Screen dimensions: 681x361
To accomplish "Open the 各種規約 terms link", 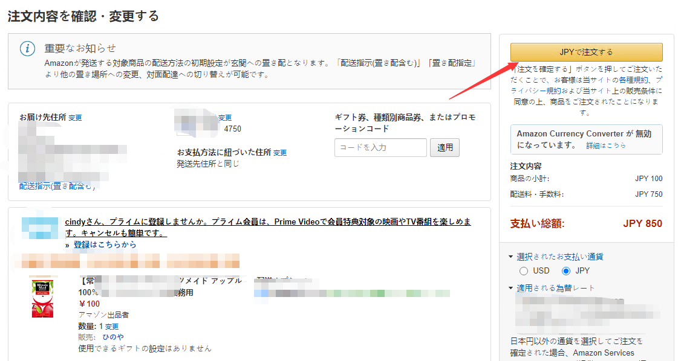I will pos(634,80).
